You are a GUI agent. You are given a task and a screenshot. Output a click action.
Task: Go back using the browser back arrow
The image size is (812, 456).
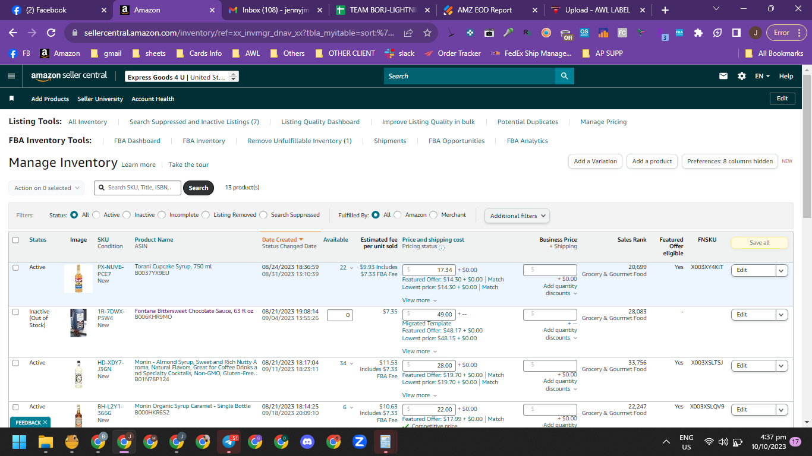[x=13, y=33]
